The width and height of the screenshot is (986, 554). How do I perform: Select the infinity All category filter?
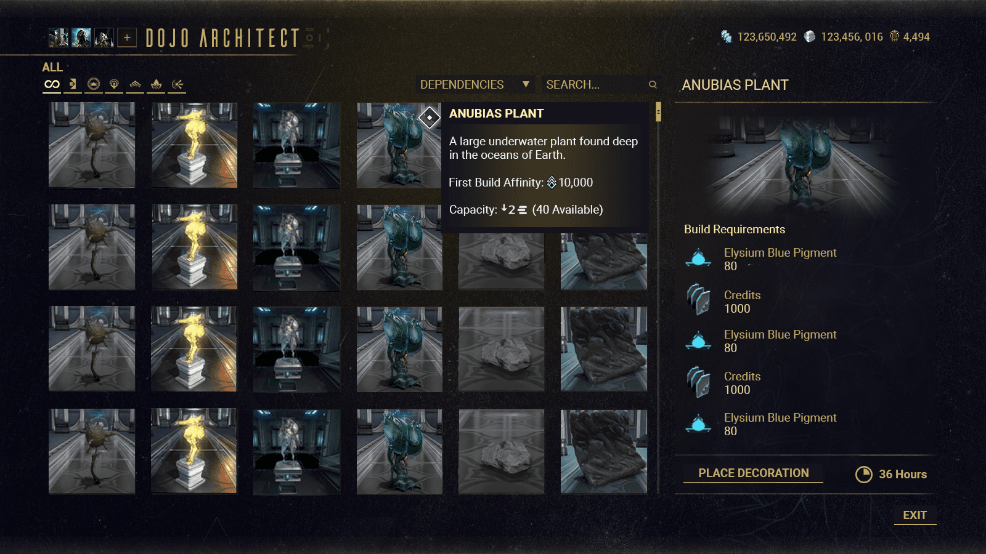click(52, 84)
